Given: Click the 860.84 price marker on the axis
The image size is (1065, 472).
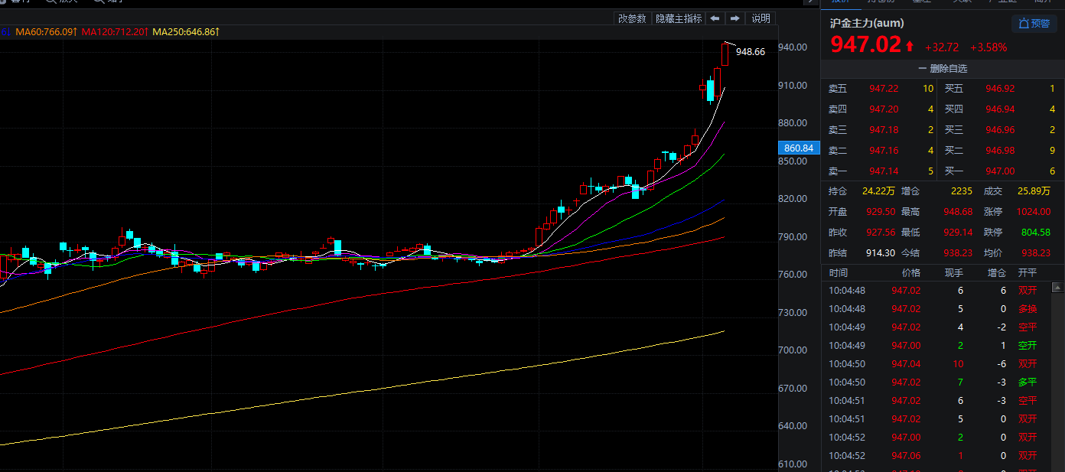Looking at the screenshot, I should (798, 148).
